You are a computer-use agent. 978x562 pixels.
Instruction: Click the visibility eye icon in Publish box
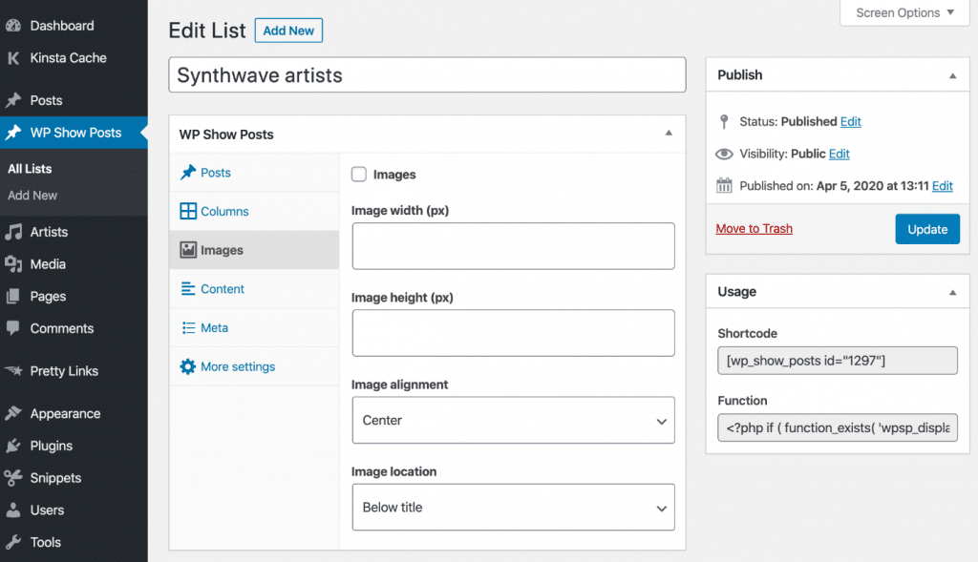pos(724,154)
